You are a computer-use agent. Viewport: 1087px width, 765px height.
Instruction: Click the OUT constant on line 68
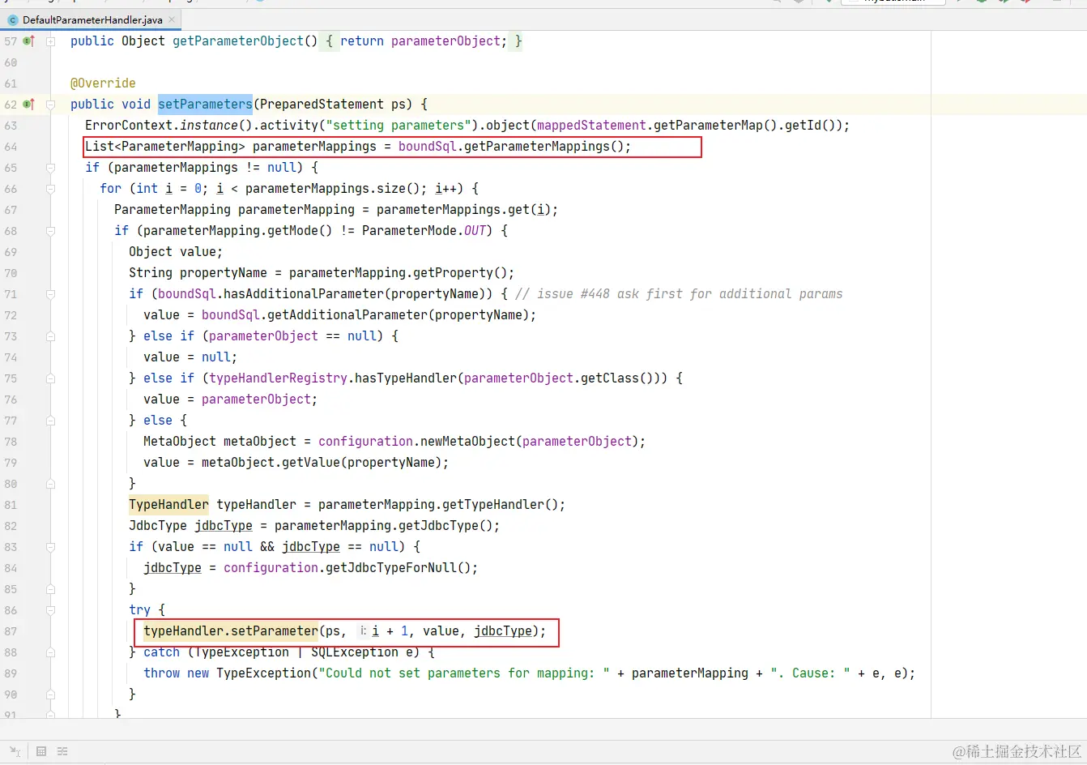(474, 230)
